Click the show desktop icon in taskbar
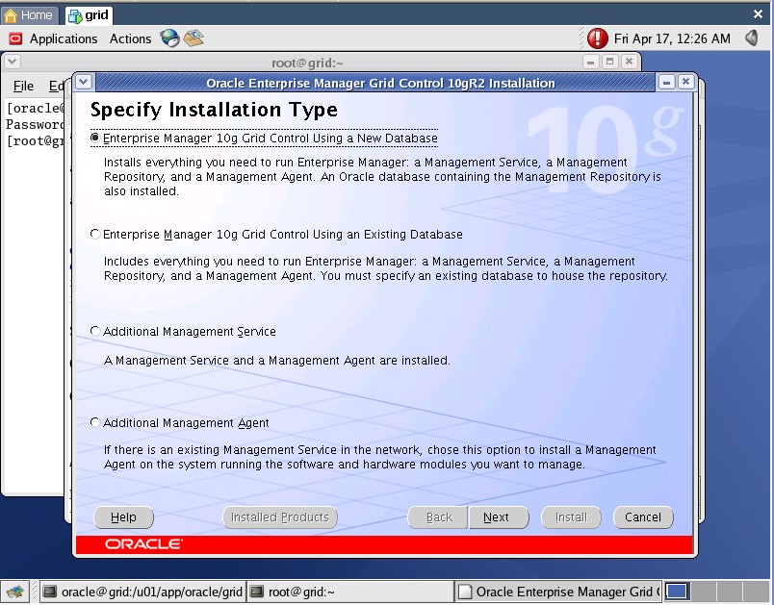This screenshot has width=774, height=605. point(15,592)
